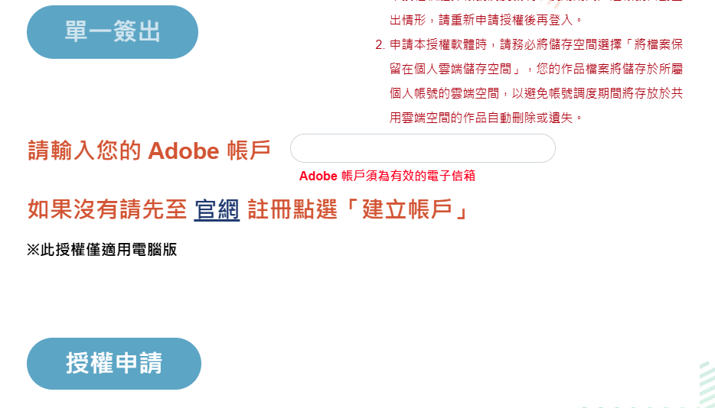Click the line starting 留在個人雲端儲存空間
This screenshot has height=408, width=715.
point(536,69)
